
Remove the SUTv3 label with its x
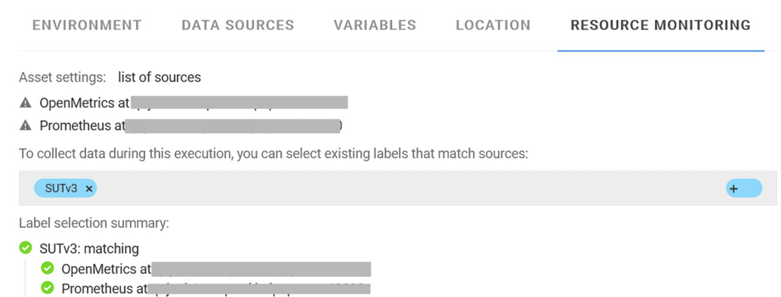[x=89, y=189]
